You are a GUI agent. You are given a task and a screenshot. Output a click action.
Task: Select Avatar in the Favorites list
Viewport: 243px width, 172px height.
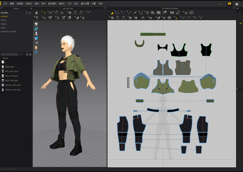point(3,20)
